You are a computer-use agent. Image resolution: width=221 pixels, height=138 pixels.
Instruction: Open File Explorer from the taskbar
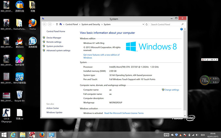coord(22,135)
